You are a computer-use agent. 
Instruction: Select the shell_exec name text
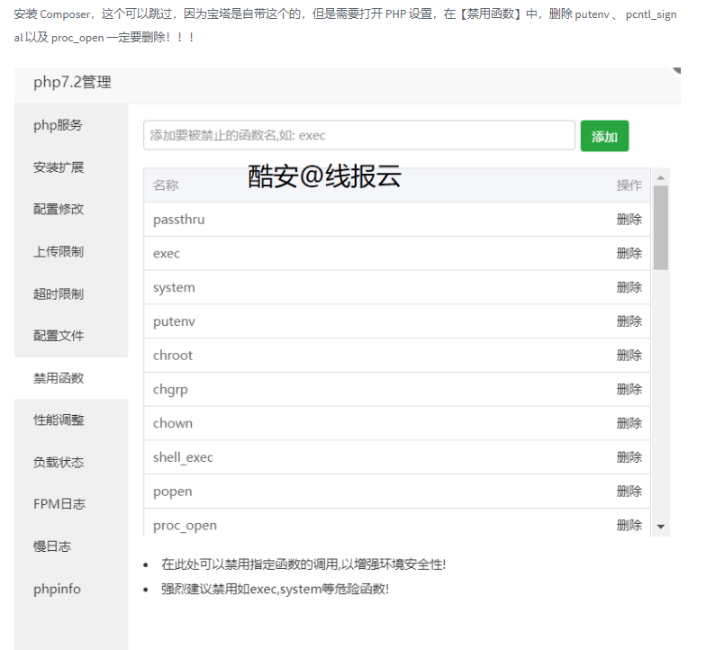[x=183, y=457]
